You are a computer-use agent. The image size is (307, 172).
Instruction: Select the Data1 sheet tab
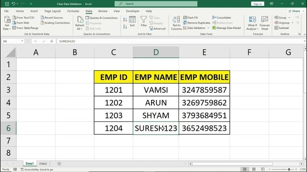point(30,163)
